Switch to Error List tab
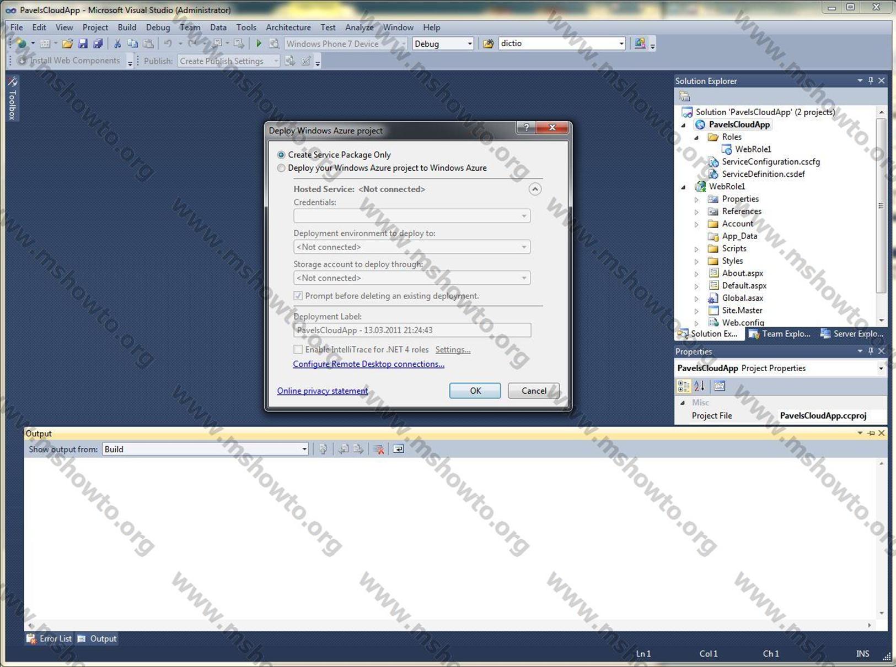 49,639
